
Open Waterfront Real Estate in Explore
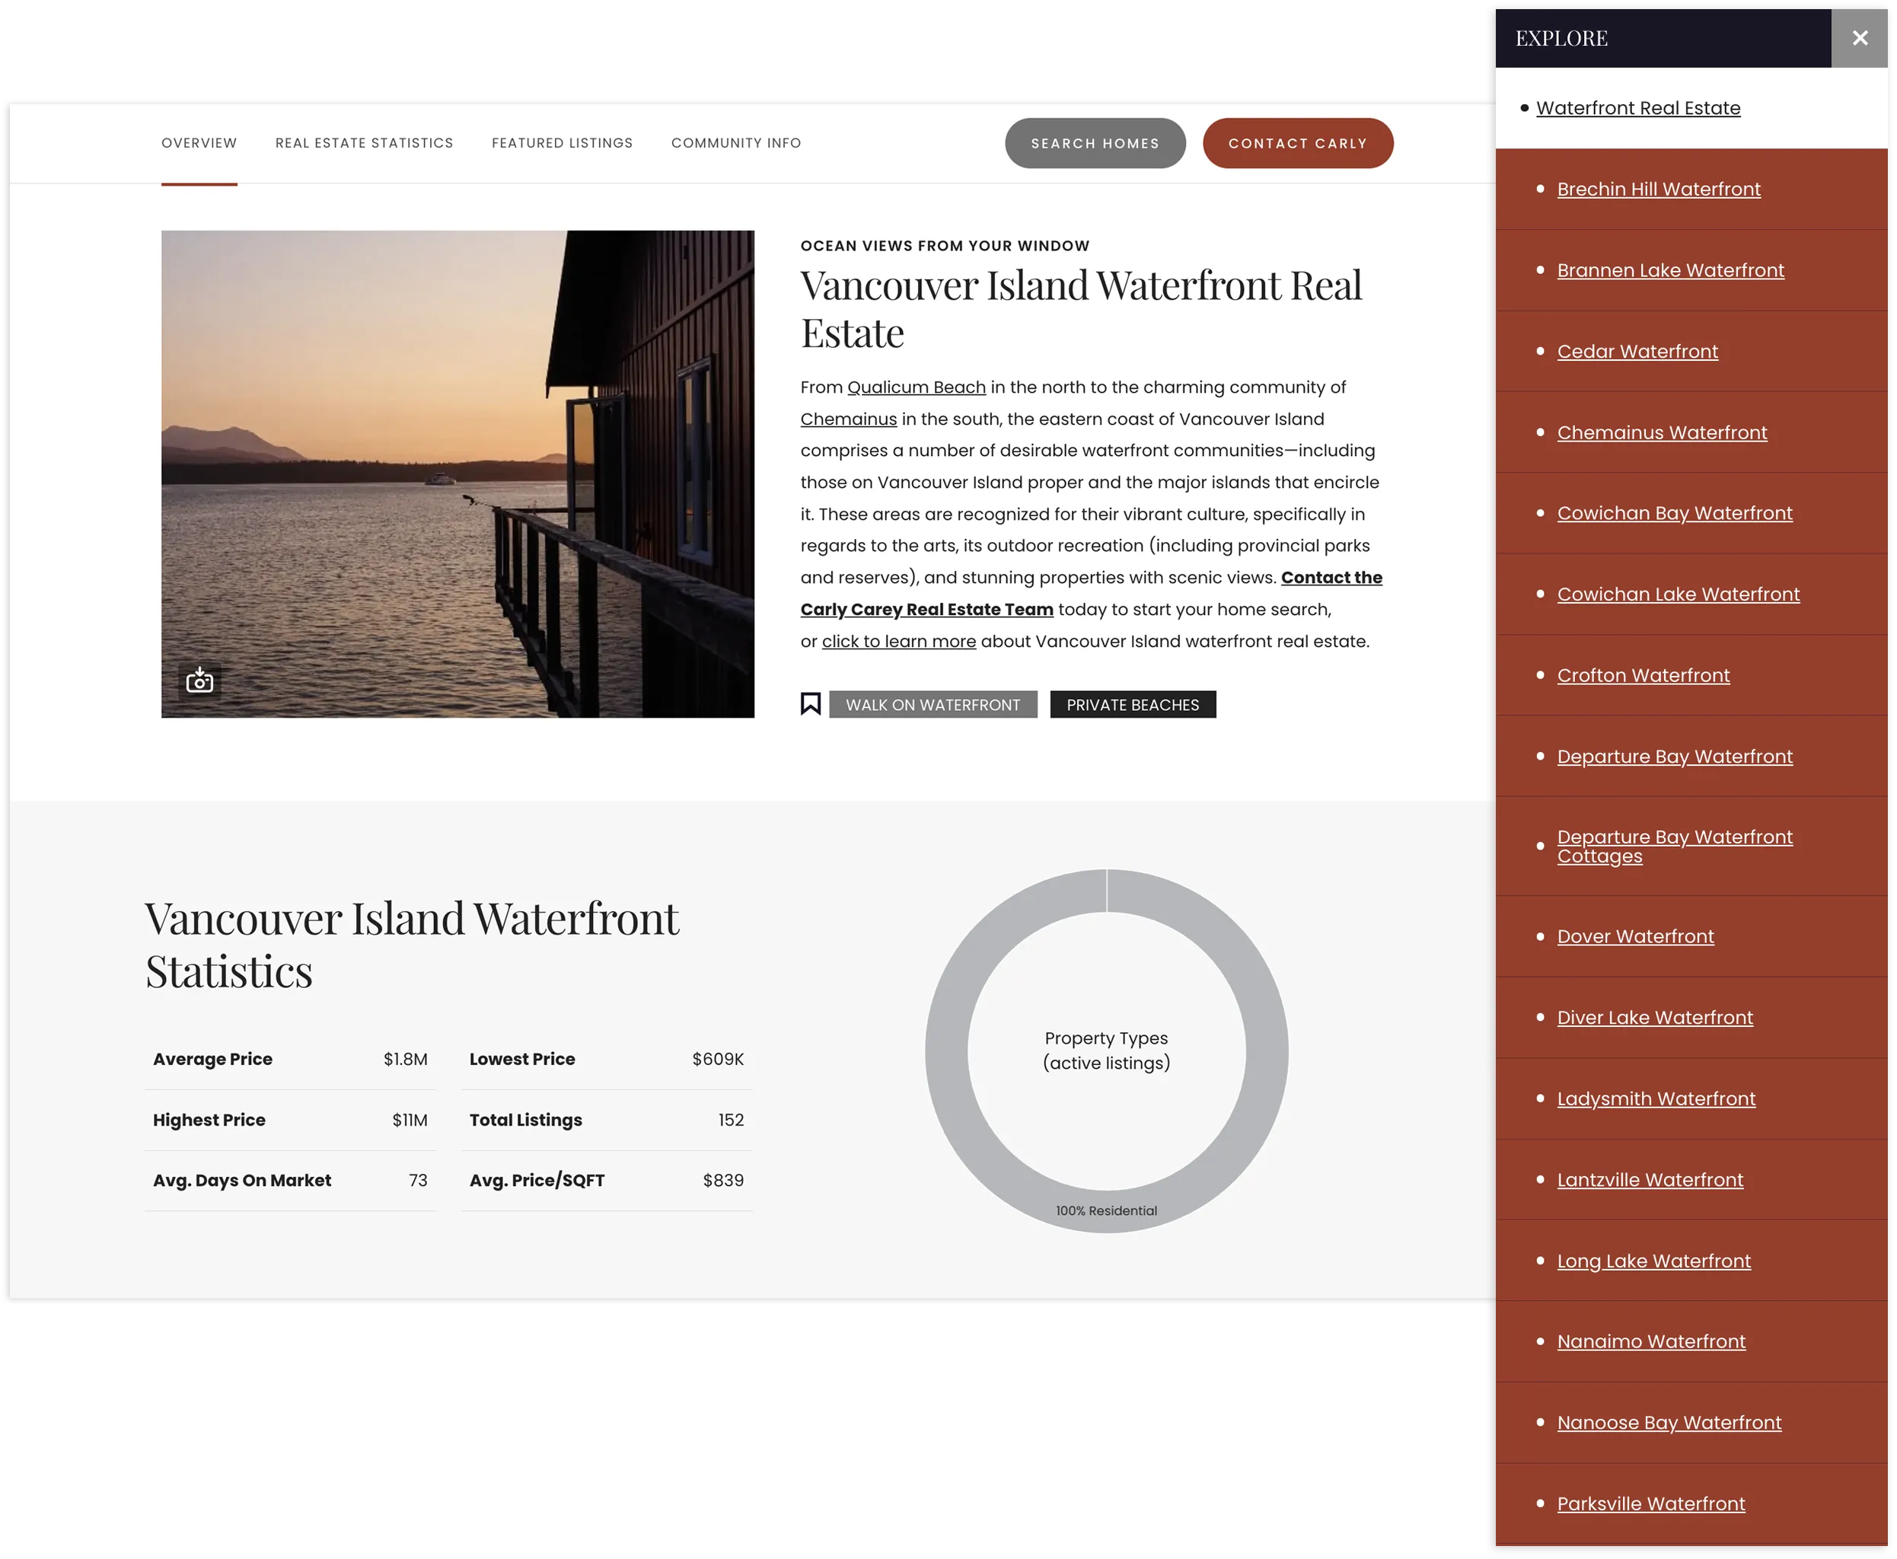pos(1637,108)
